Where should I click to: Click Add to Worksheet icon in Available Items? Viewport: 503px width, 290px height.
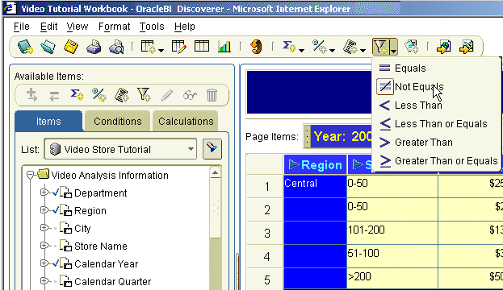[x=31, y=95]
